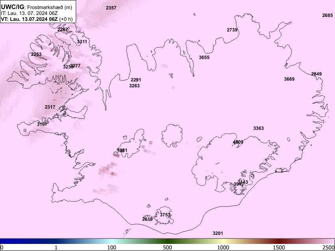Select the map value 2739
The width and height of the screenshot is (335, 251).
coord(232,30)
